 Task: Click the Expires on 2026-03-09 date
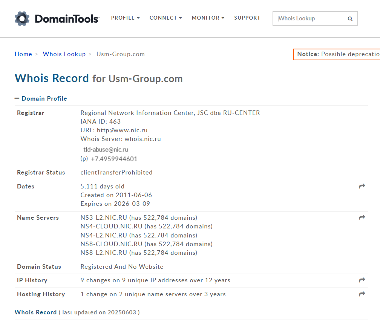(115, 204)
